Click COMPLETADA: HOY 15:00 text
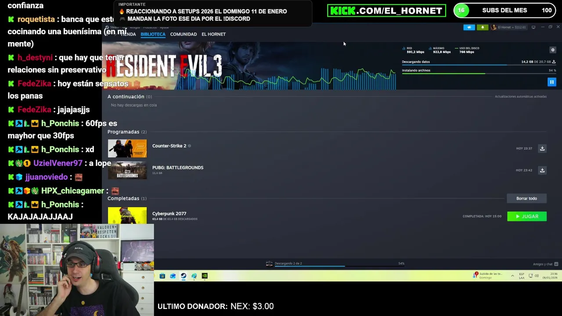The width and height of the screenshot is (562, 316). coord(482,216)
